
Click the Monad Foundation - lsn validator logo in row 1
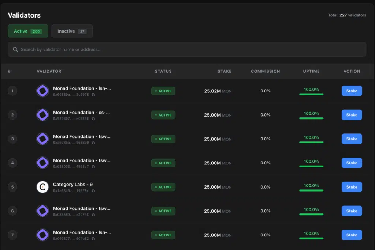(42, 91)
